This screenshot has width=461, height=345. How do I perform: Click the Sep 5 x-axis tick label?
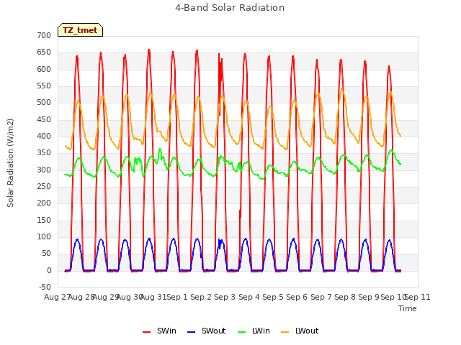coord(273,297)
